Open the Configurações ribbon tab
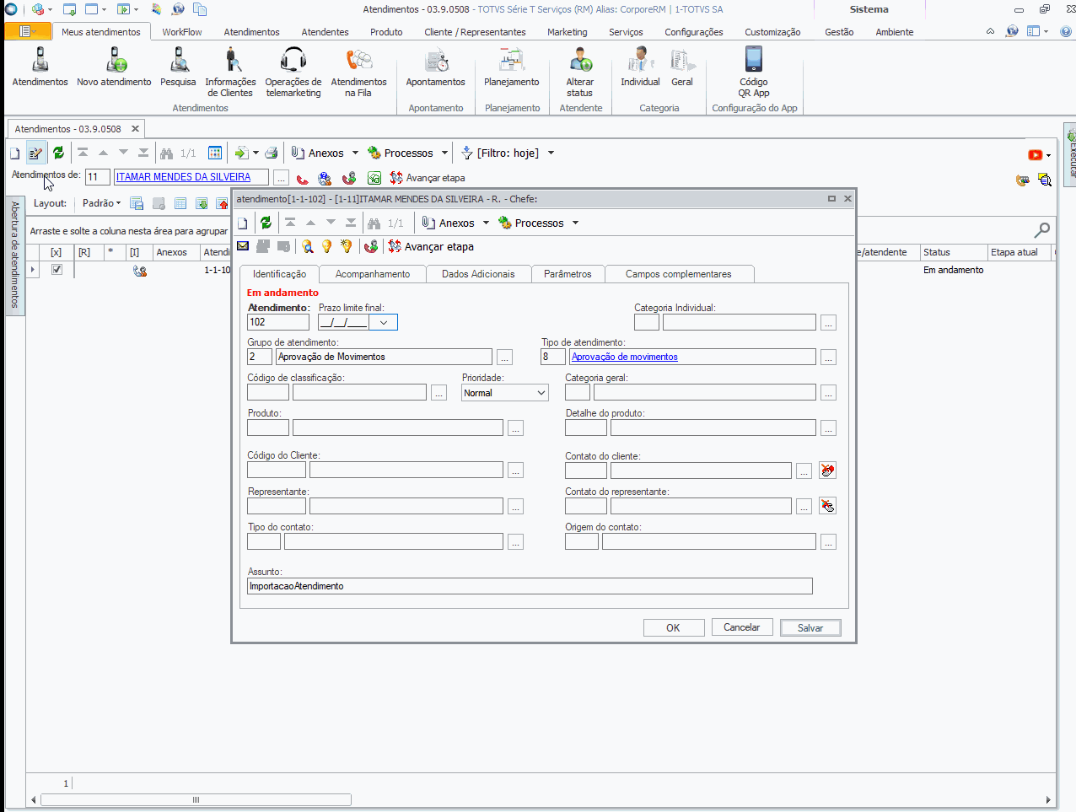 point(694,32)
